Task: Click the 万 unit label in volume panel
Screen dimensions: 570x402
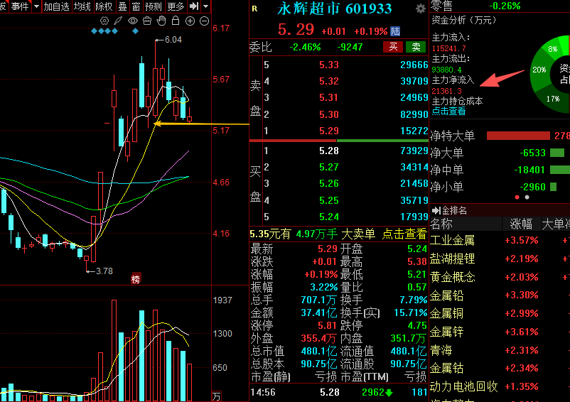Action: click(x=216, y=396)
